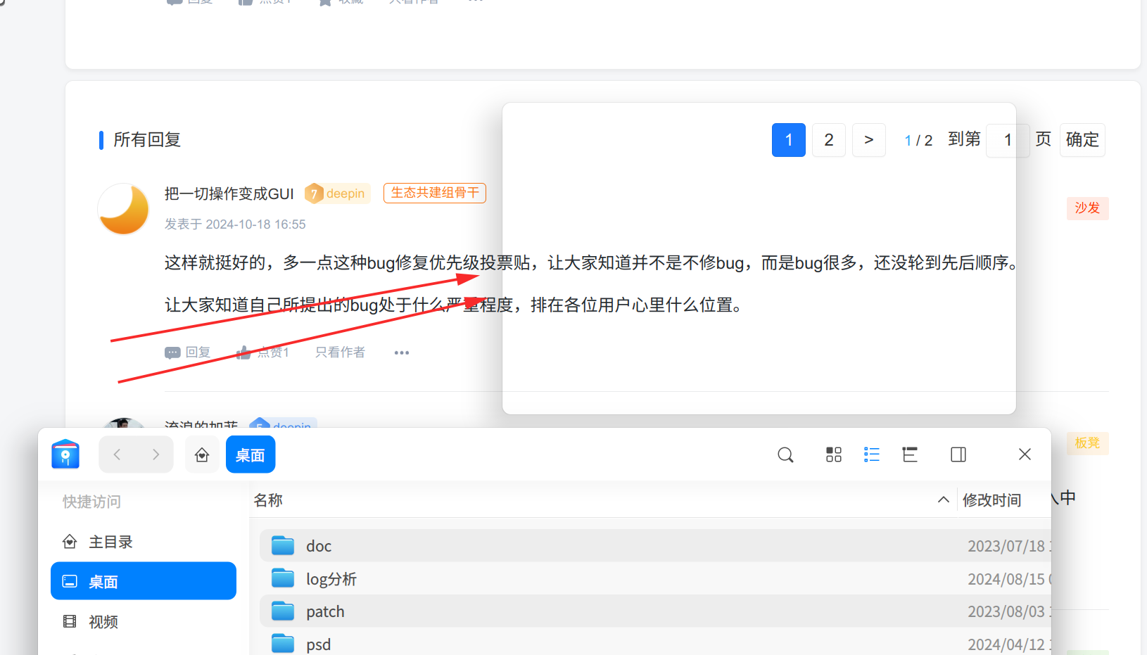Click the doc folder icon
Viewport: 1147px width, 655px height.
(x=283, y=545)
